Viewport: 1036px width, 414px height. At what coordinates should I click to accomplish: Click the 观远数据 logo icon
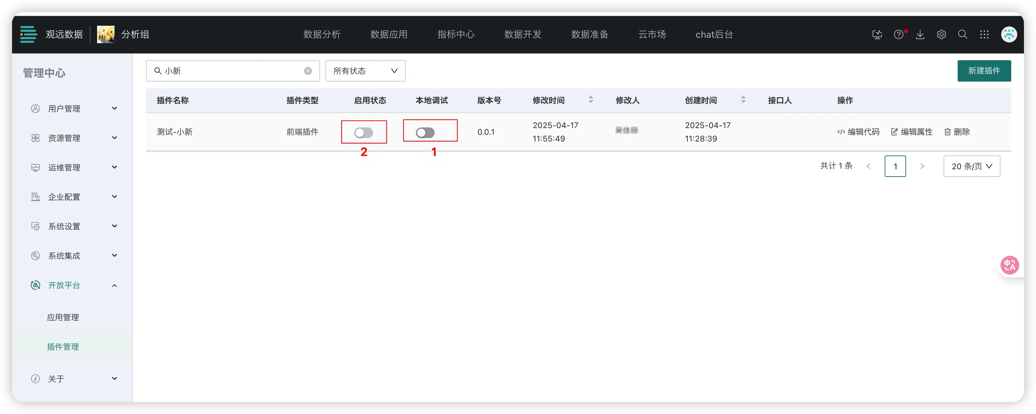pos(28,34)
